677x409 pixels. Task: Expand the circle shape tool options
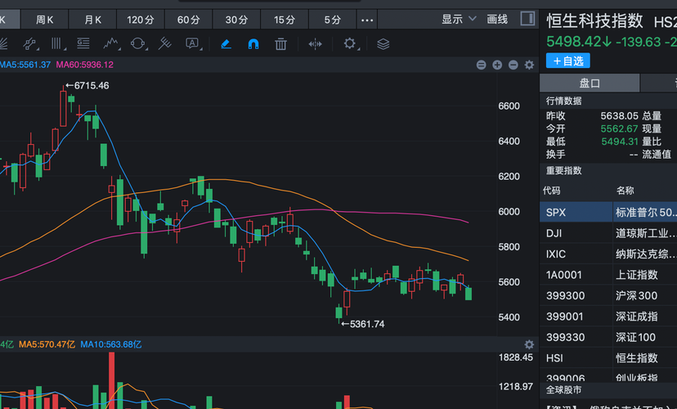[139, 44]
